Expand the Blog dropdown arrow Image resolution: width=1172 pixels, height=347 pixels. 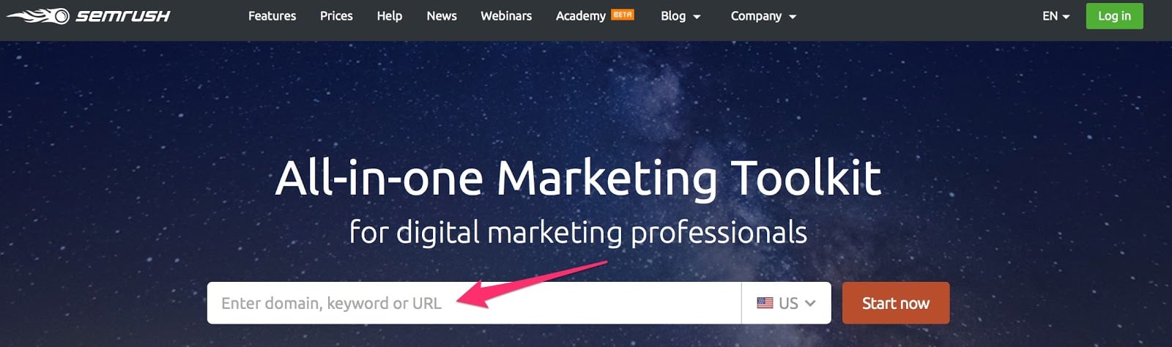(x=697, y=17)
